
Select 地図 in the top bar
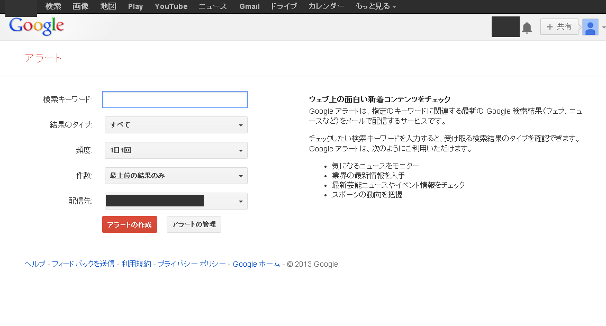(108, 6)
